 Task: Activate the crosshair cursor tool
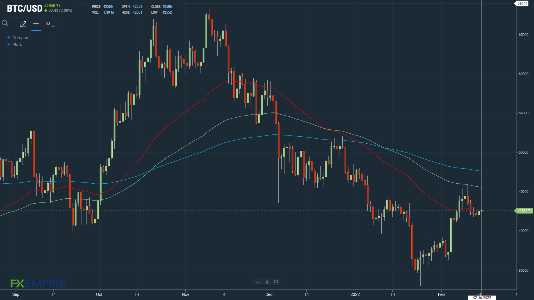(x=36, y=24)
